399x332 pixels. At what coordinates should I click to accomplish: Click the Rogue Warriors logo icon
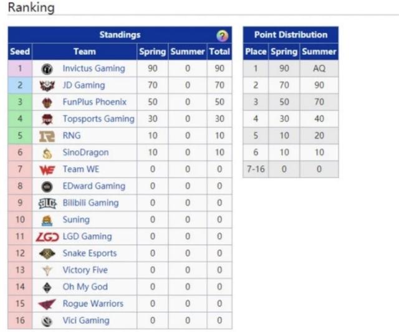coord(47,304)
